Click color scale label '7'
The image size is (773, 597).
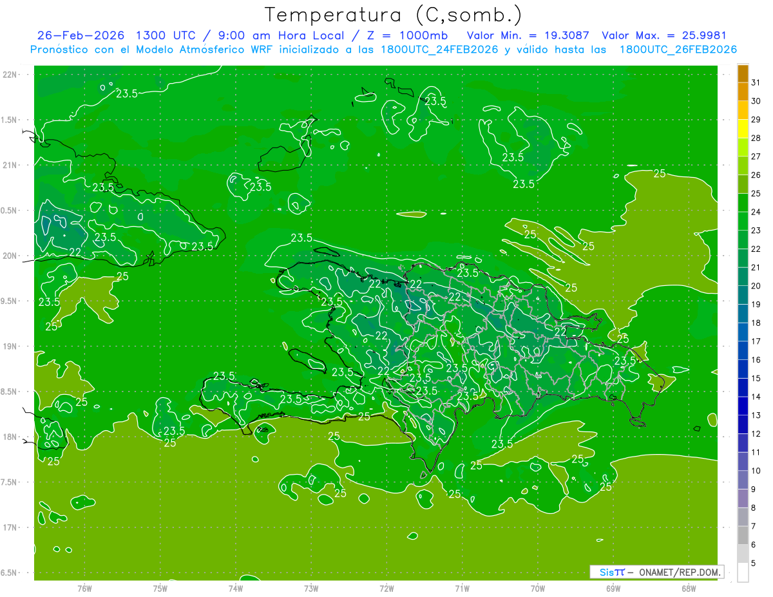point(754,527)
